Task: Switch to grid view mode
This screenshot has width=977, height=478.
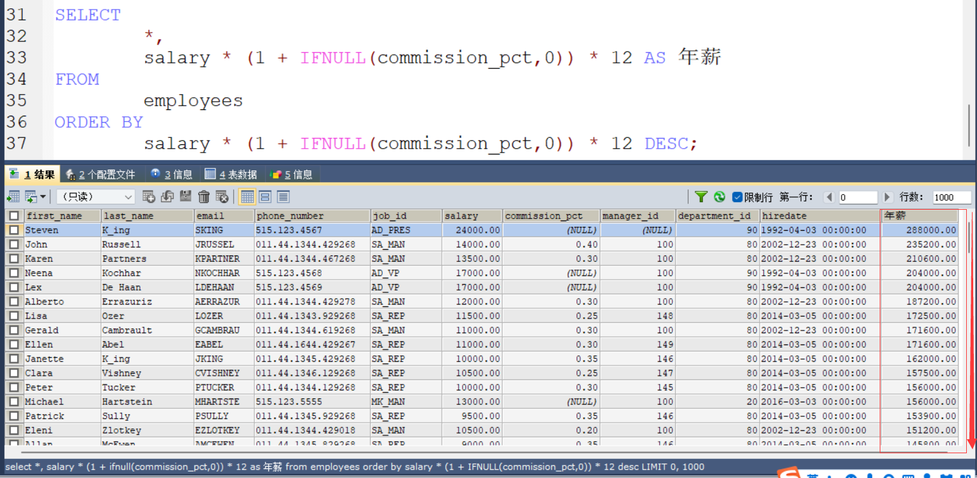Action: click(x=247, y=196)
